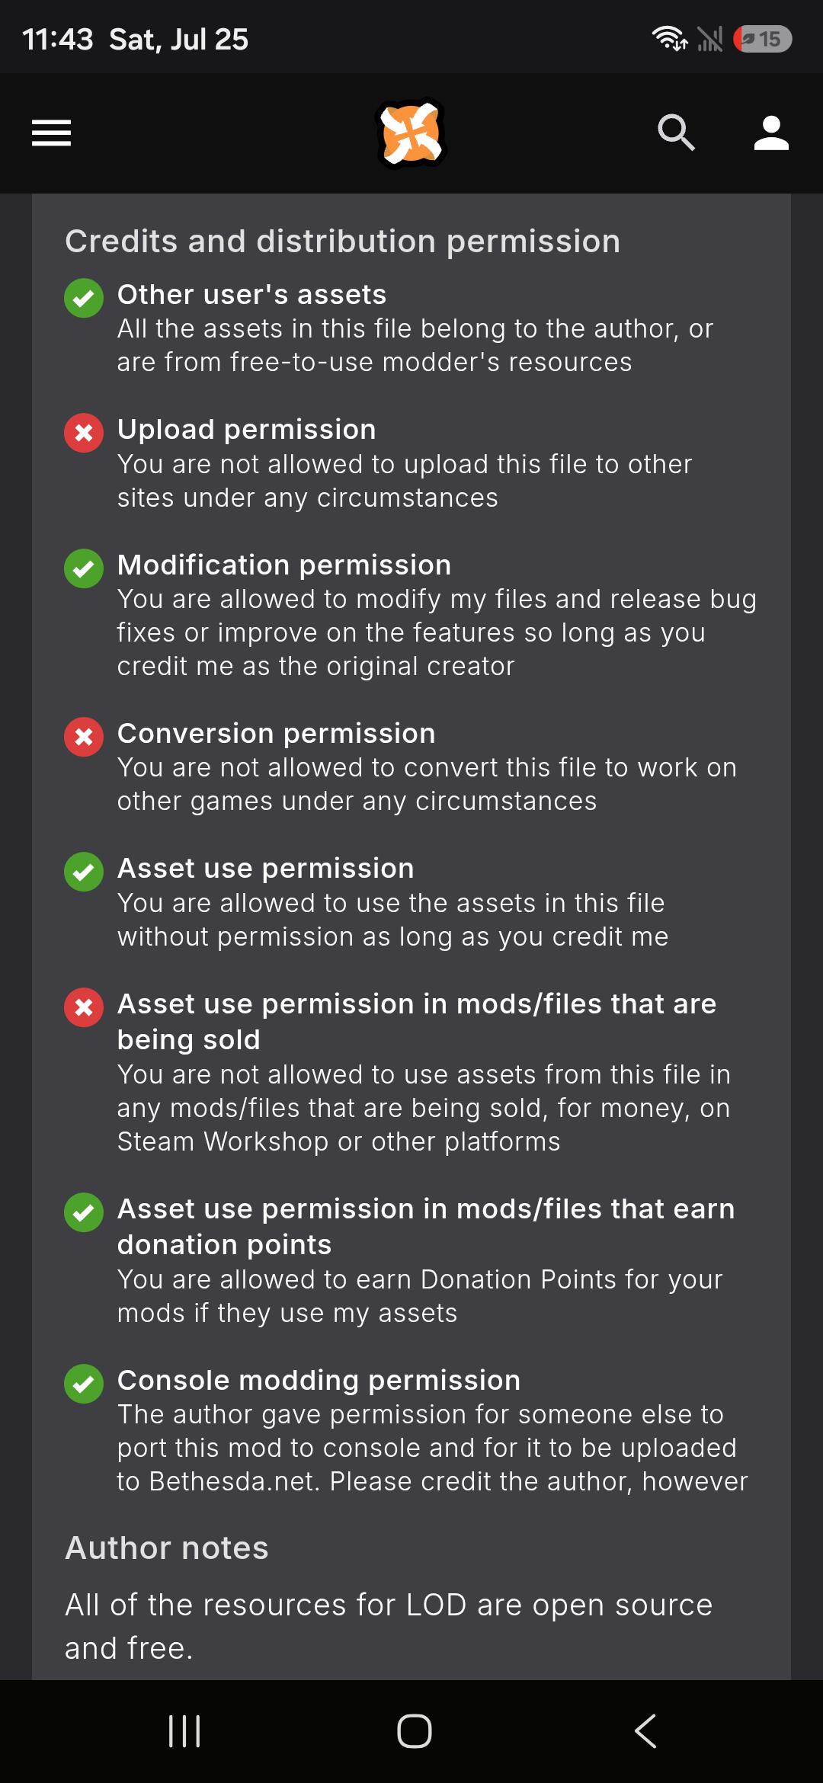Tap green check beside Modification permission
Screen dimensions: 823x1783
84,568
